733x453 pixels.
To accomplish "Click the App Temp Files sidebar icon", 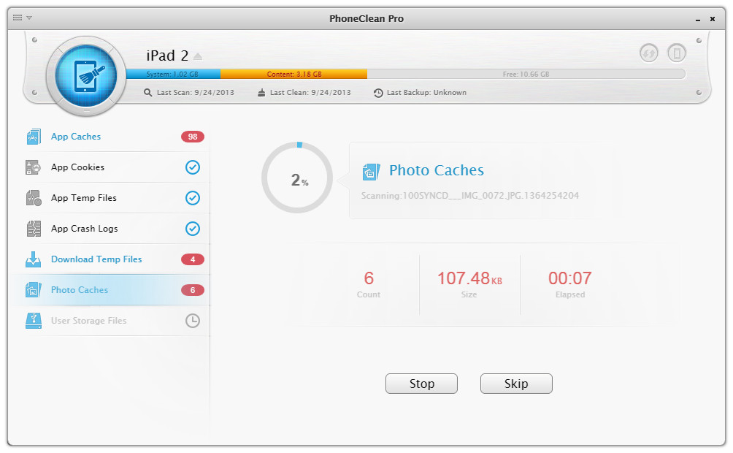I will 34,198.
